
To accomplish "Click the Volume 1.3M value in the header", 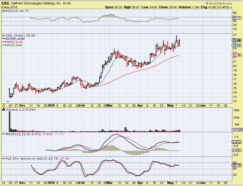I will [189, 7].
